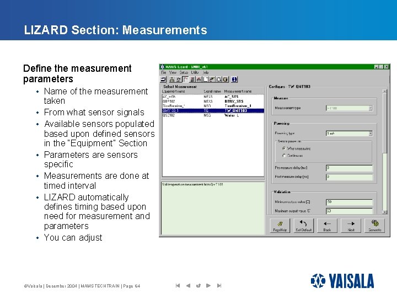Viewport: 397px width, 298px height.
Task: Click the curved return slide navigation icon
Action: [198, 286]
